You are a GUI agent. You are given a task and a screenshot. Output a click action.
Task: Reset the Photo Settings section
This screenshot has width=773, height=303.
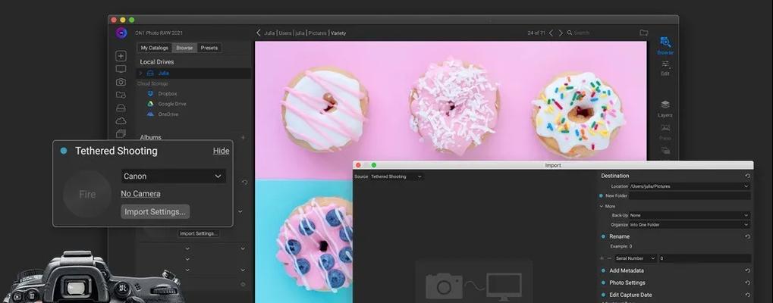pyautogui.click(x=747, y=283)
